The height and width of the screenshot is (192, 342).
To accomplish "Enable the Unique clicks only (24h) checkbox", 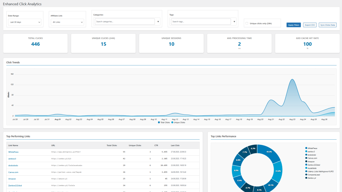I will pyautogui.click(x=247, y=24).
